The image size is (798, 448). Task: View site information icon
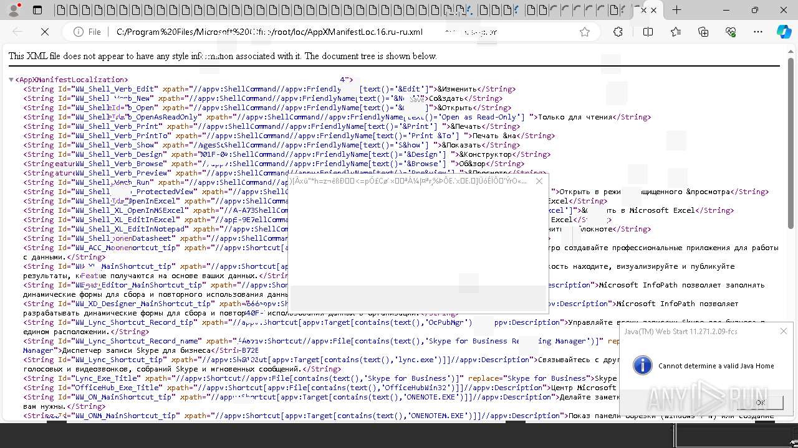click(79, 32)
